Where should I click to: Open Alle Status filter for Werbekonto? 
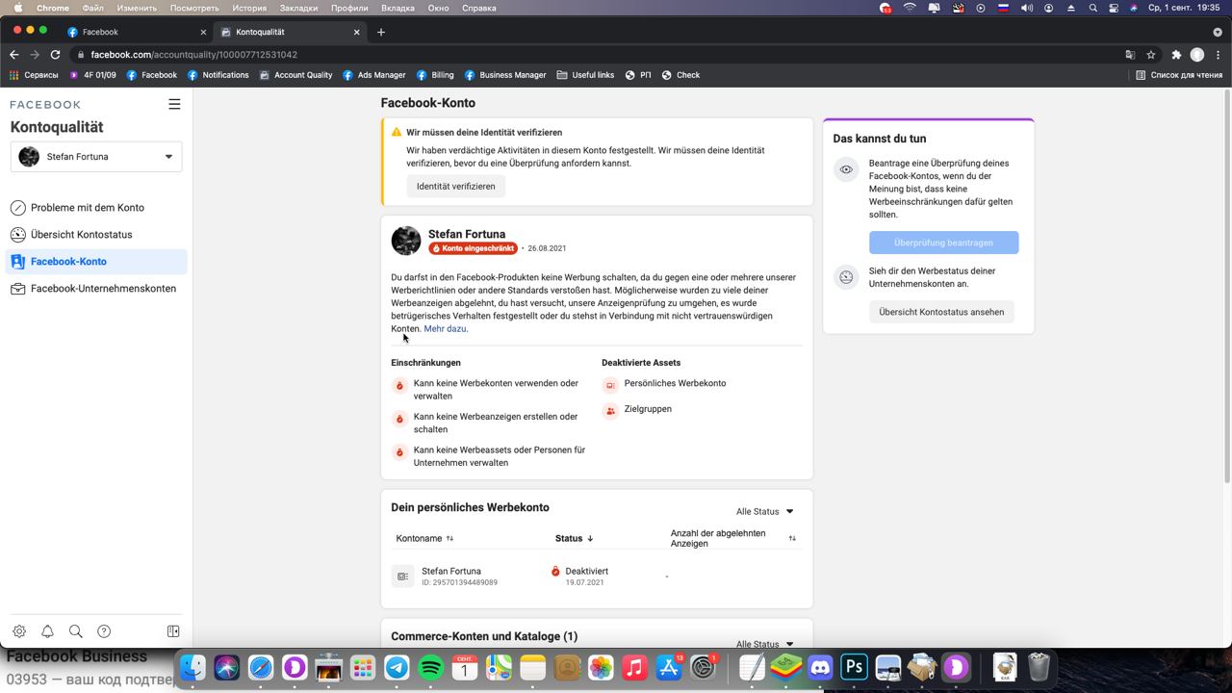tap(765, 511)
